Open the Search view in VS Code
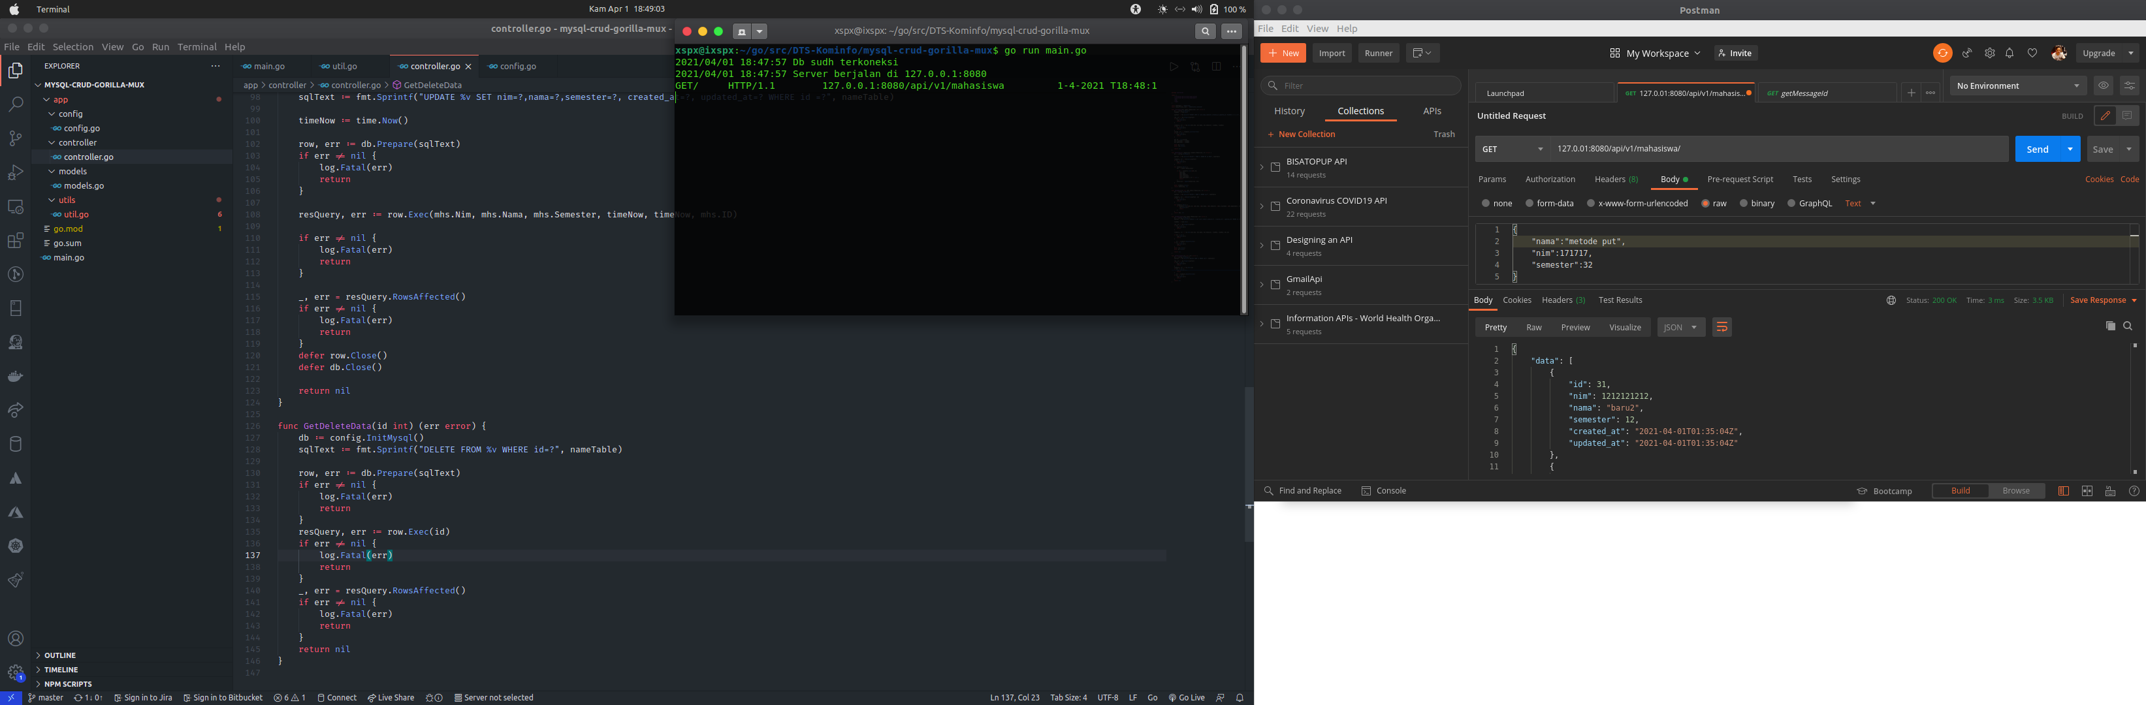 coord(15,106)
